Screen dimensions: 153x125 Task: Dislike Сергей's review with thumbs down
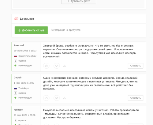point(57,98)
